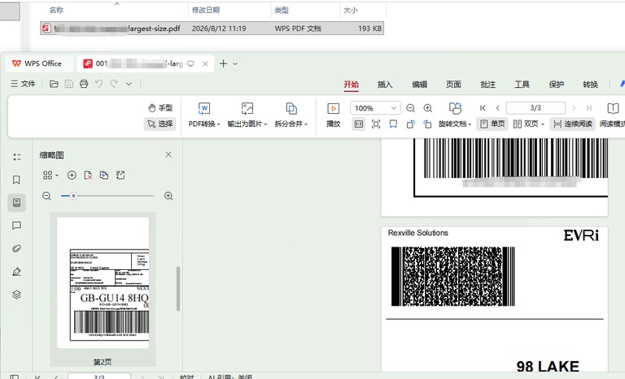
Task: Switch to the 页面 ribbon tab
Action: pyautogui.click(x=453, y=85)
